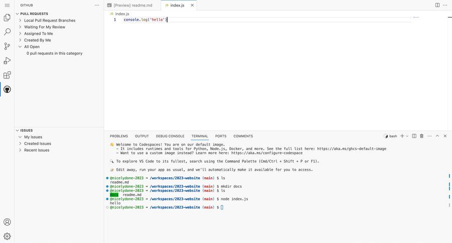The image size is (452, 243).
Task: Open the Output panel tab
Action: [x=142, y=136]
